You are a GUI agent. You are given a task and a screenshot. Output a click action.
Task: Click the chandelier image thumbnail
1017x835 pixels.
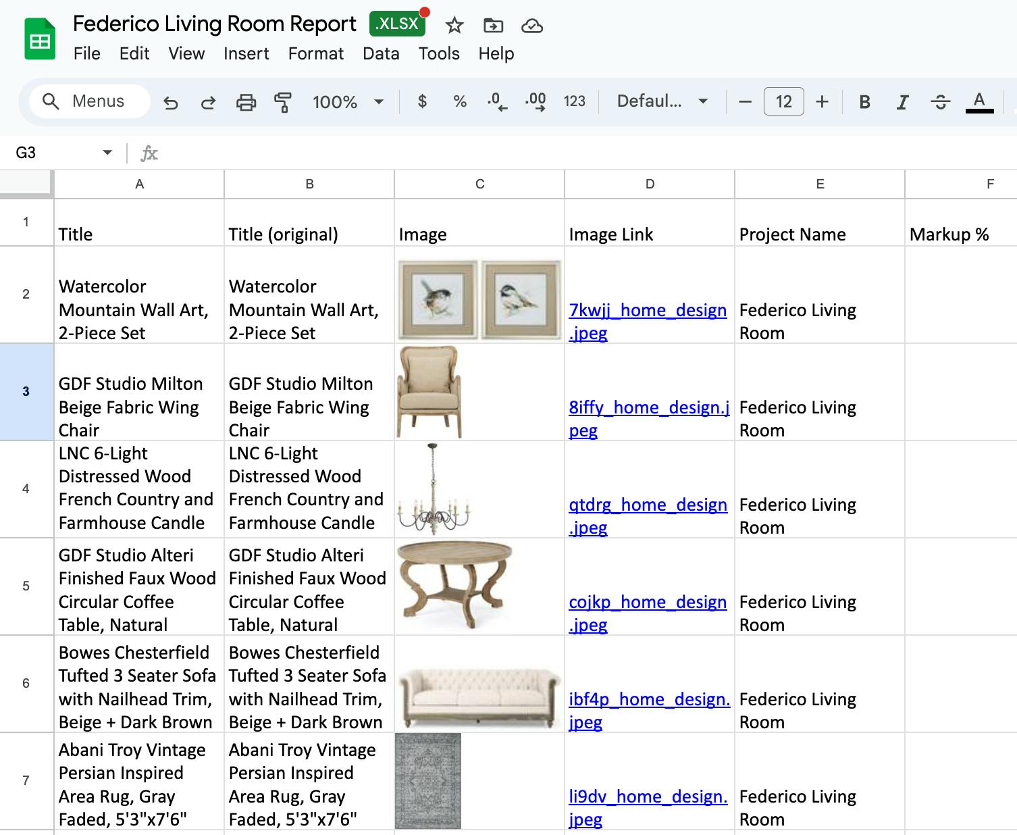coord(434,488)
